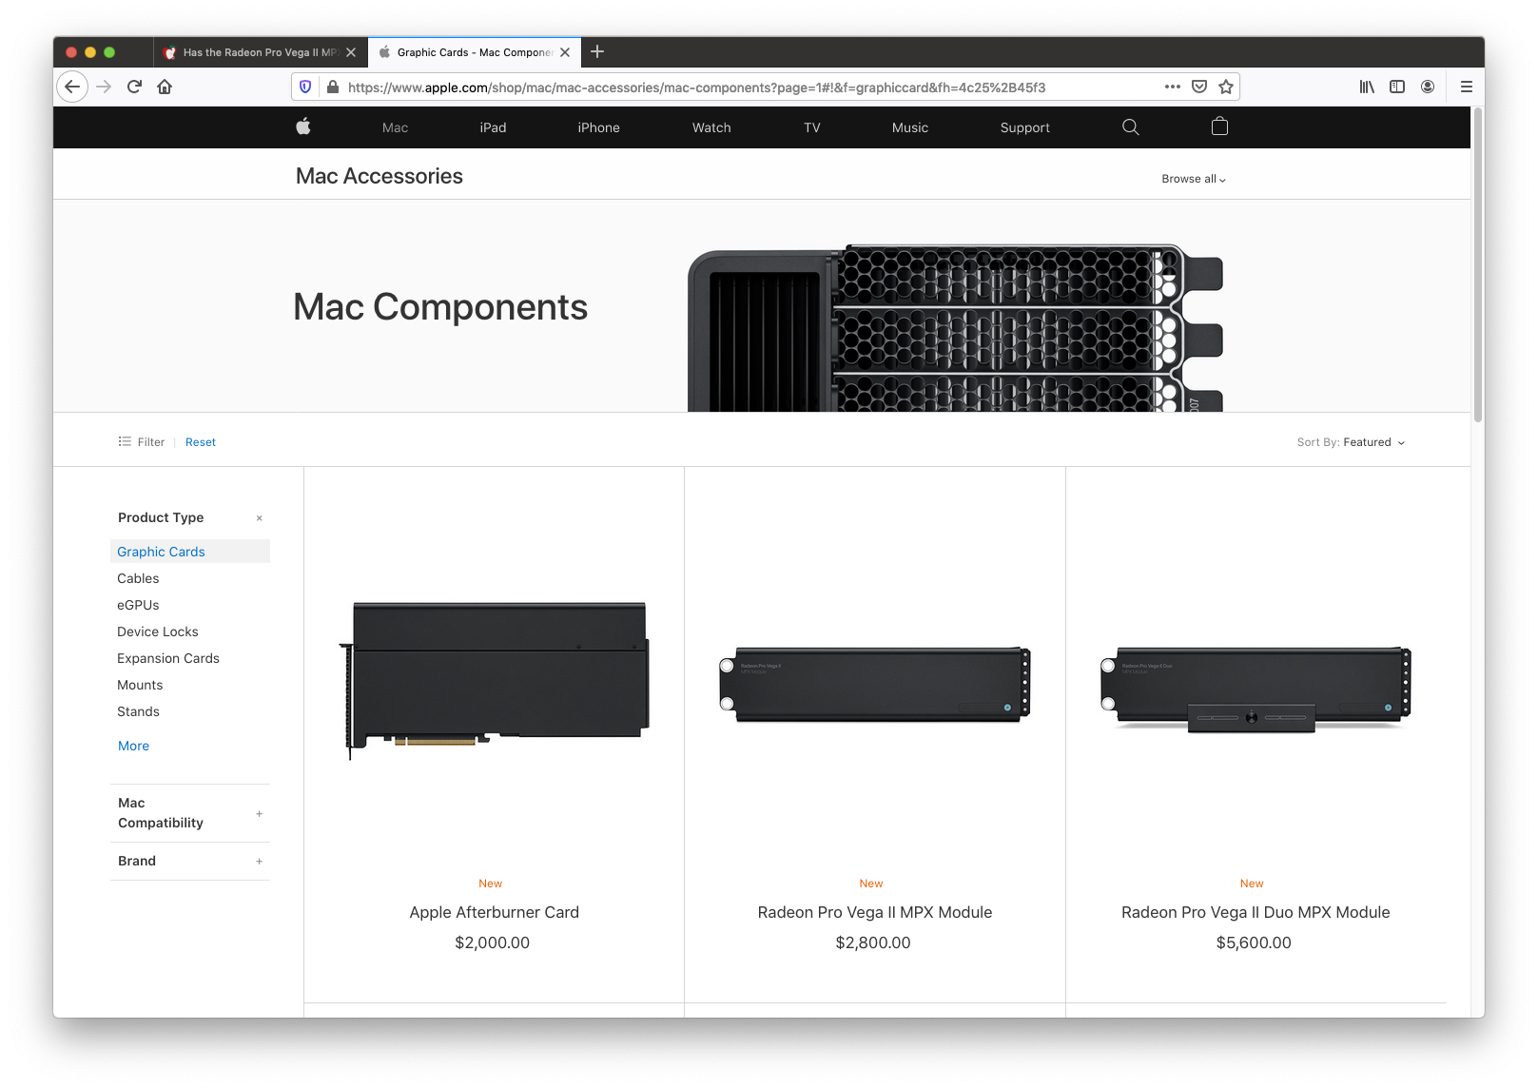Viewport: 1538px width, 1088px height.
Task: Click the $2,000.00 Afterburner price
Action: [x=493, y=942]
